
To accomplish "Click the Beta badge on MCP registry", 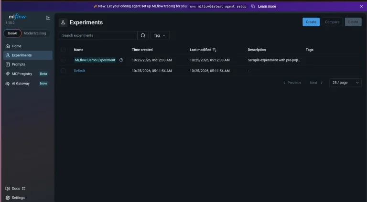I will [x=43, y=74].
